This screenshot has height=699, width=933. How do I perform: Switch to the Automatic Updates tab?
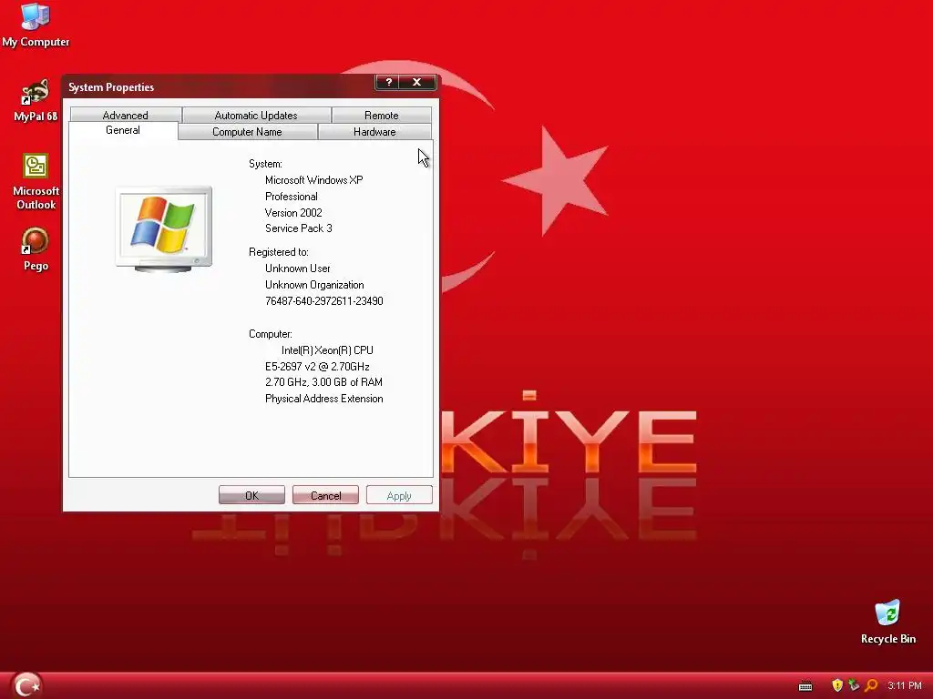[256, 115]
